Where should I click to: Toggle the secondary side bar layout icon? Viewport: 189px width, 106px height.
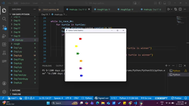[x=169, y=3]
